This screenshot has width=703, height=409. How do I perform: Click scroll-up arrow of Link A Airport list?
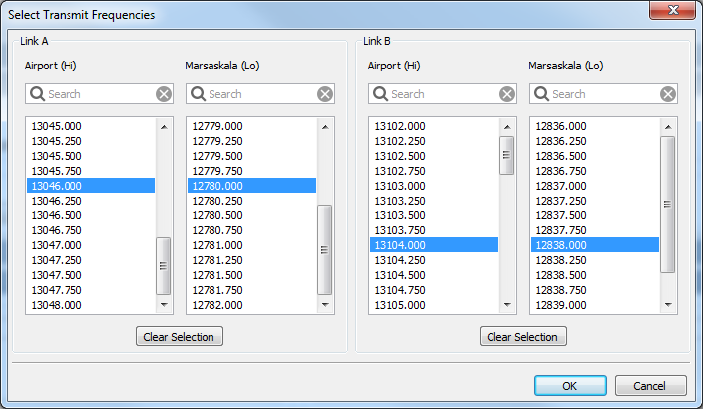click(x=164, y=127)
